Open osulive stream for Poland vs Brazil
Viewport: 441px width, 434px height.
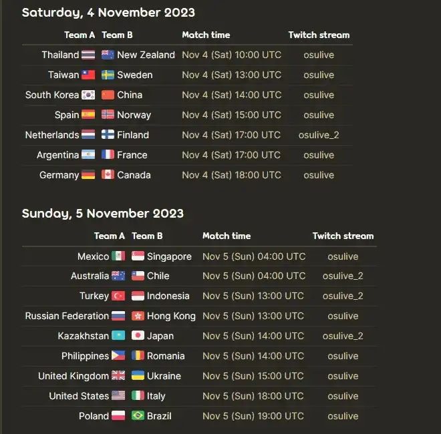(x=343, y=416)
